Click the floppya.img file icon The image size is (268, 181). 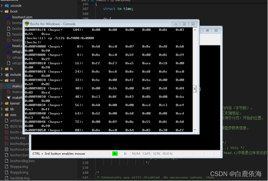[7, 167]
